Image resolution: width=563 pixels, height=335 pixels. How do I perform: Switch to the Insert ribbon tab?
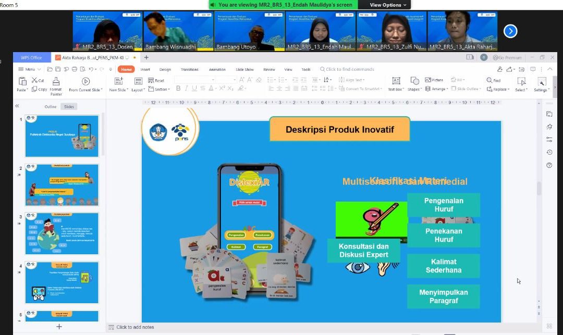click(145, 70)
